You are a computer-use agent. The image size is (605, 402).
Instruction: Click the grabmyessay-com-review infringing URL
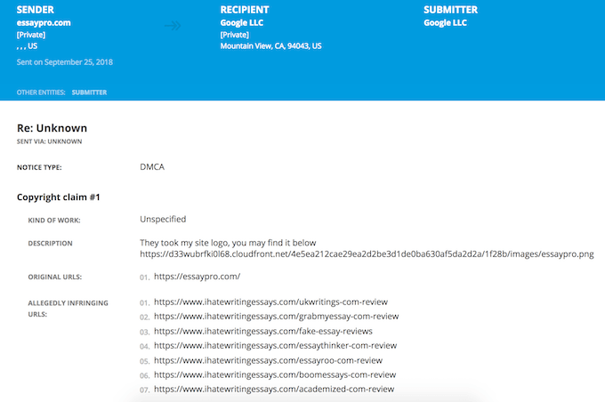point(277,316)
